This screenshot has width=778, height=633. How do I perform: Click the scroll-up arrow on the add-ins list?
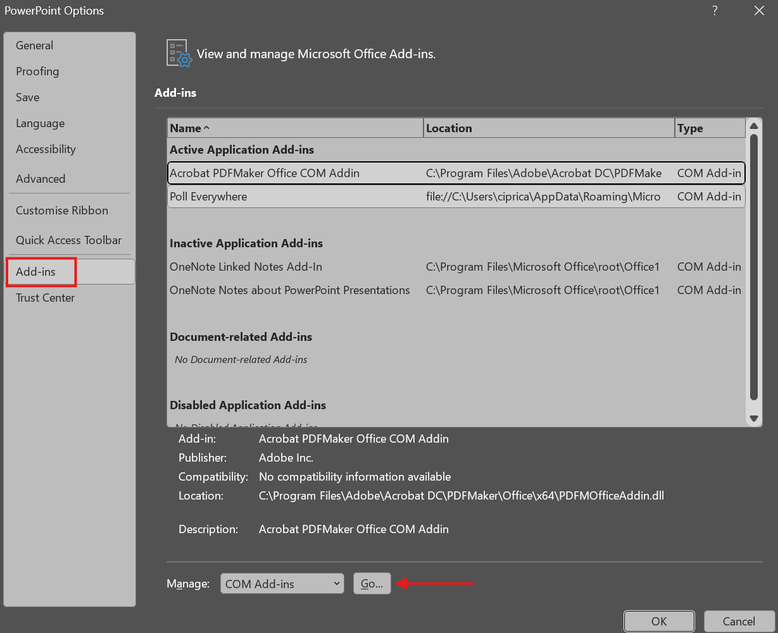coord(754,125)
